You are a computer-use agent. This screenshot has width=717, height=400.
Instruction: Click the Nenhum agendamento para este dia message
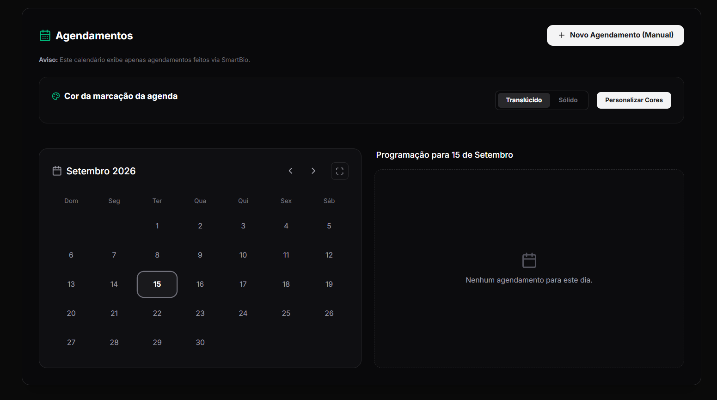529,280
